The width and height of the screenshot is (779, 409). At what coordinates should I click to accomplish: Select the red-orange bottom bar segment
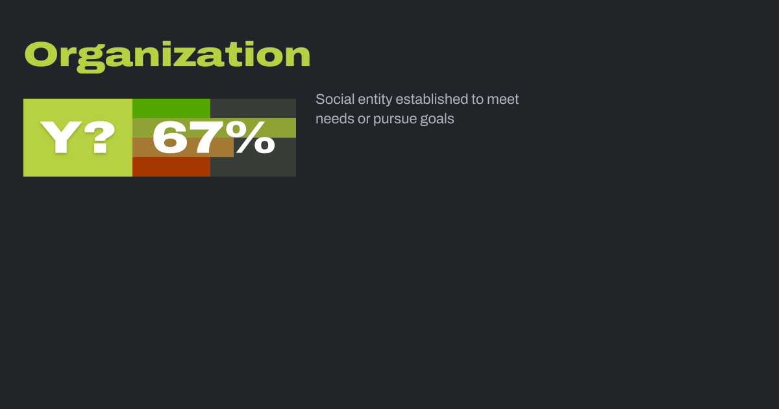click(171, 167)
